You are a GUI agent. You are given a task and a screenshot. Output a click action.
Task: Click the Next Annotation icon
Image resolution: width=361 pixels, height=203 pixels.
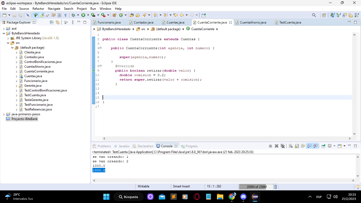[x=155, y=15]
